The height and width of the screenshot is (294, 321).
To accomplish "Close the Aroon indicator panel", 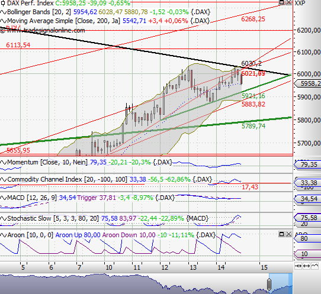I will point(288,234).
